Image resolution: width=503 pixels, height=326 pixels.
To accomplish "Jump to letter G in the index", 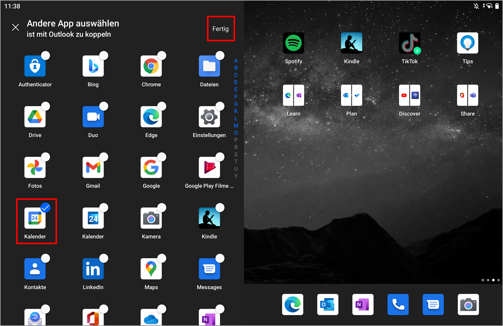I will 236,104.
